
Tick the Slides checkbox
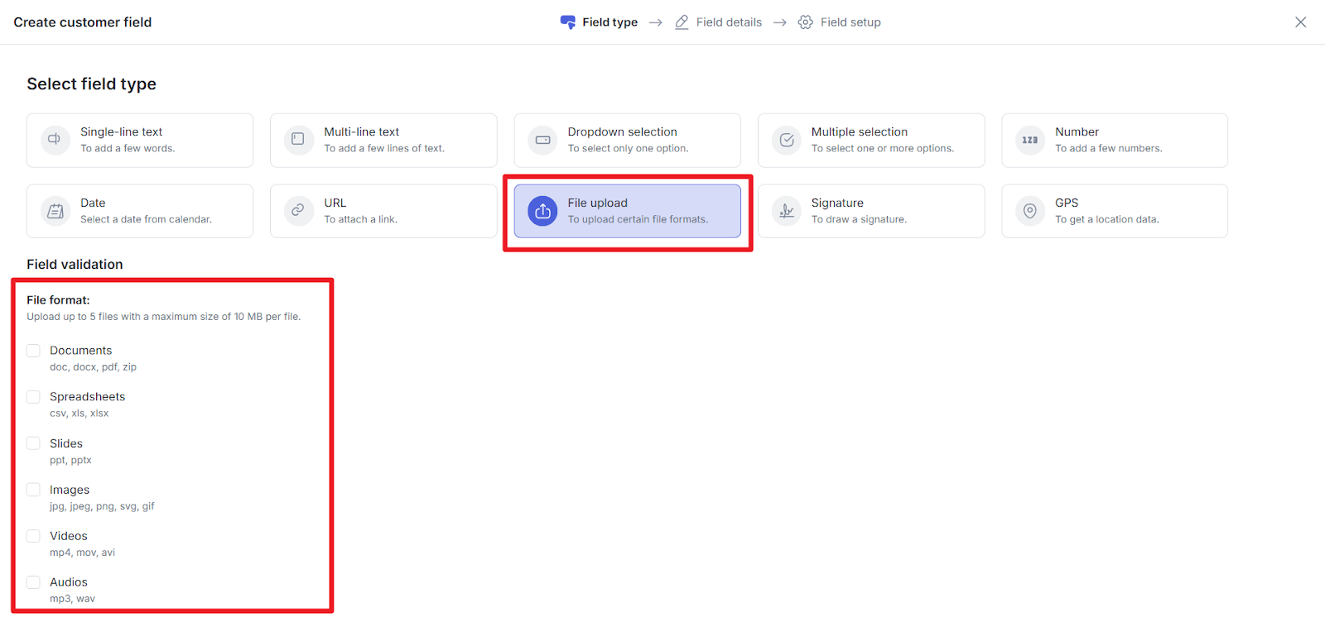coord(33,443)
